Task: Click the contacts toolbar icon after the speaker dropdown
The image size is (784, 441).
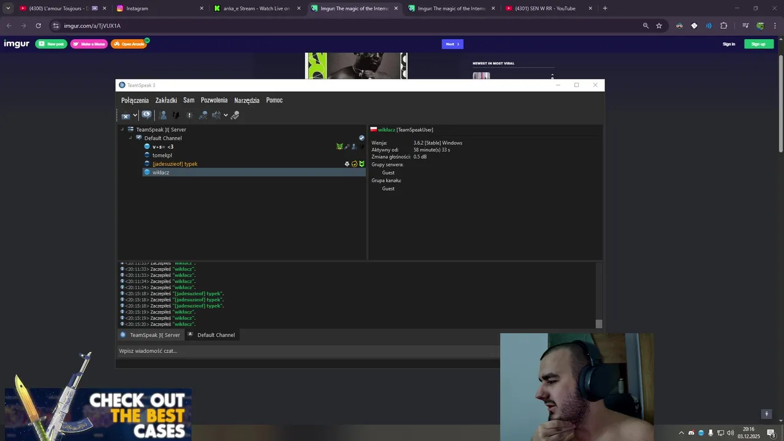Action: tap(235, 115)
